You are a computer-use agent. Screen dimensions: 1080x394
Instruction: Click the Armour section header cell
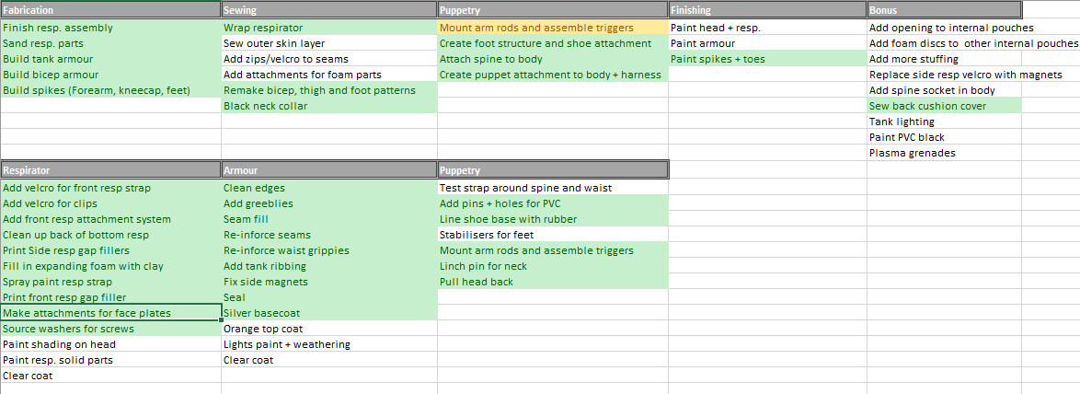pyautogui.click(x=328, y=170)
